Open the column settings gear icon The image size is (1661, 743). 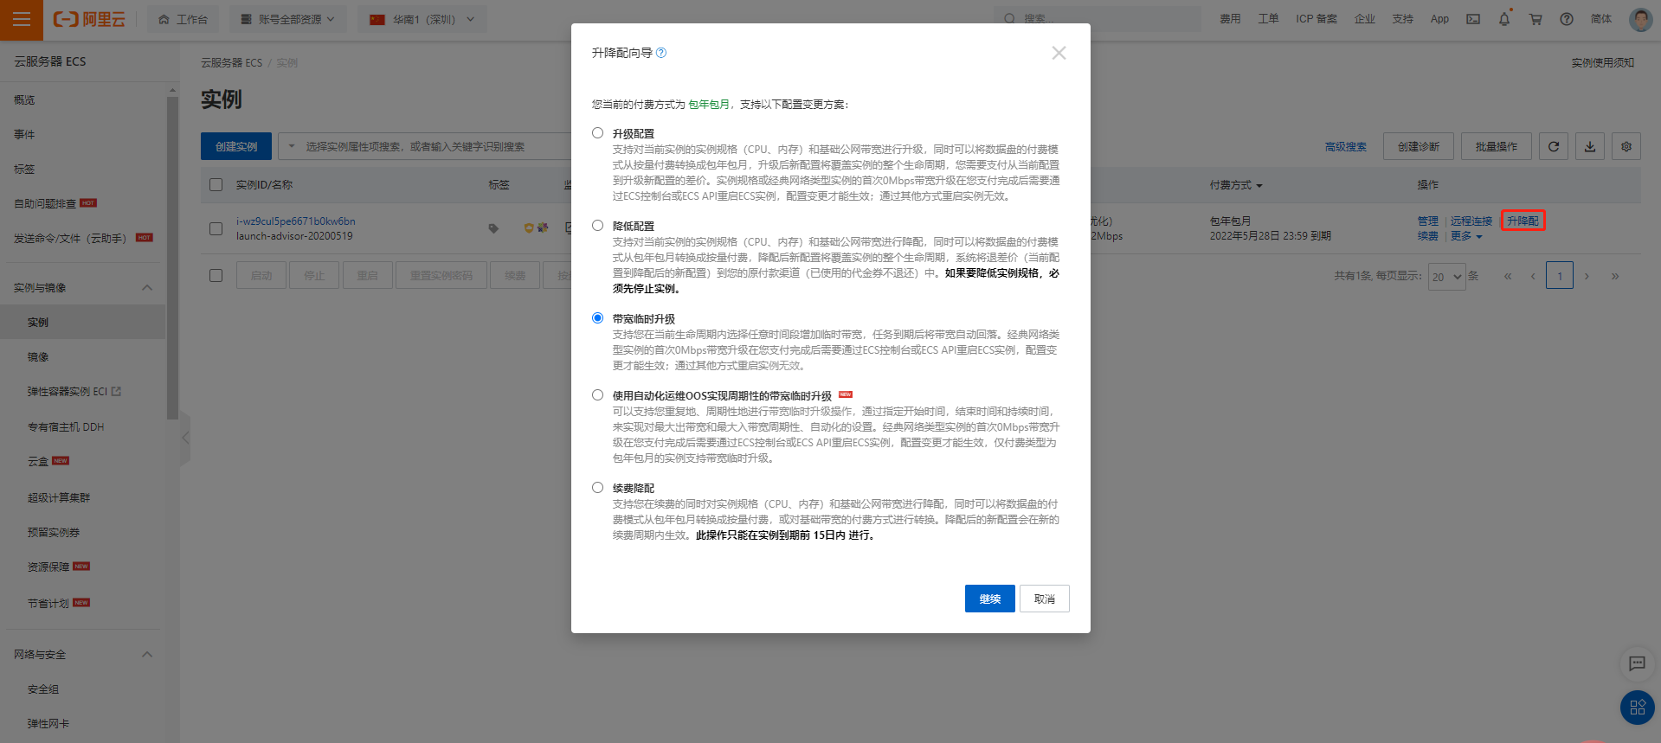click(1626, 146)
